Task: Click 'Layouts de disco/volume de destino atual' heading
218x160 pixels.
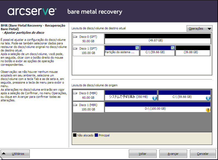Action: tap(98, 28)
